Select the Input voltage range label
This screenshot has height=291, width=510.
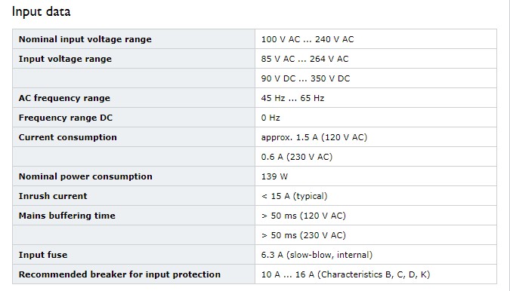65,59
